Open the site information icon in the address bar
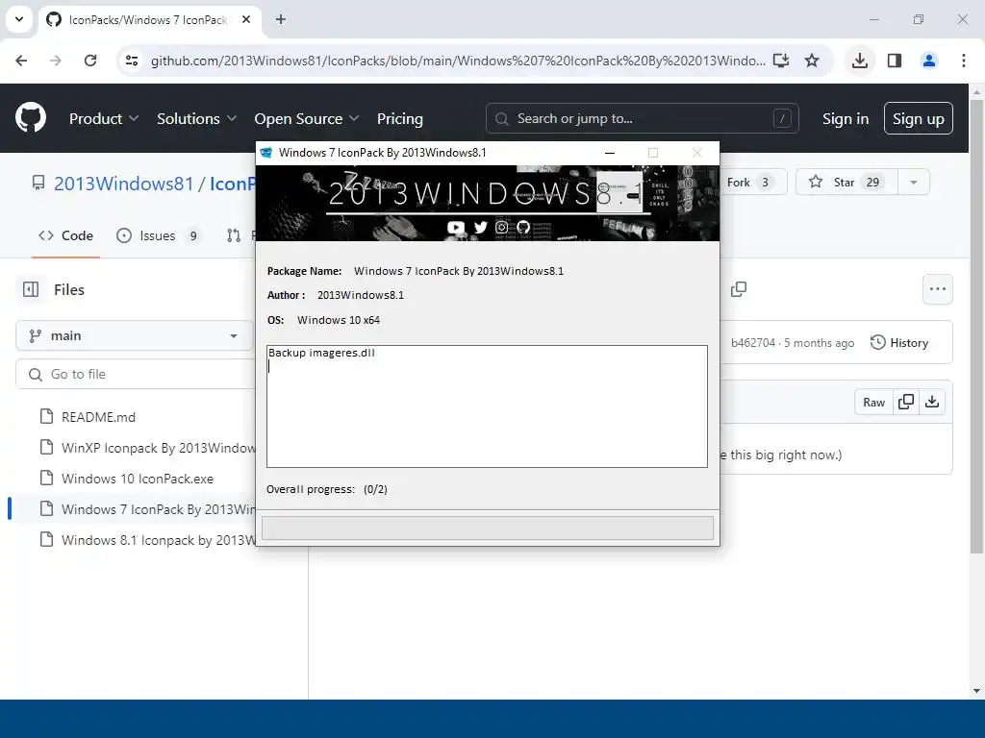The width and height of the screenshot is (985, 738). tap(132, 61)
